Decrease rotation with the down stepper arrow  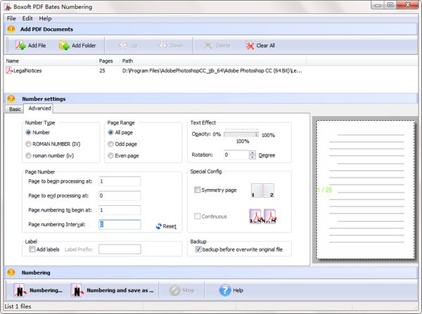click(x=252, y=157)
